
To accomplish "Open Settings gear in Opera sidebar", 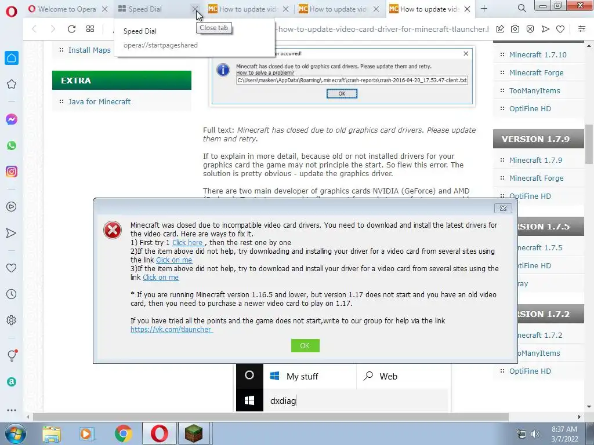I will pos(12,320).
